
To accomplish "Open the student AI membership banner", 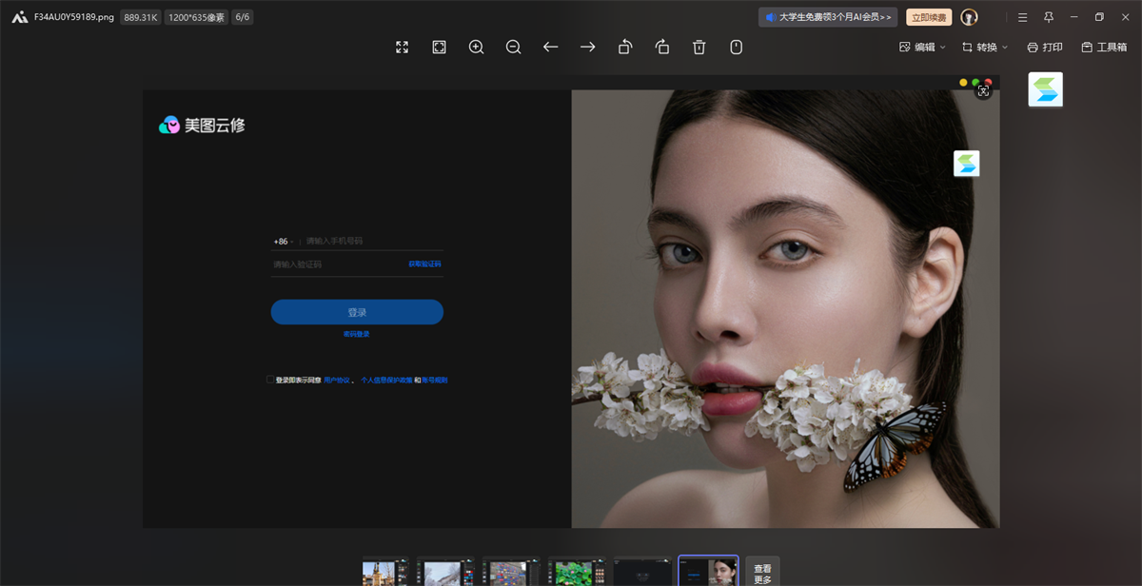I will [x=828, y=17].
